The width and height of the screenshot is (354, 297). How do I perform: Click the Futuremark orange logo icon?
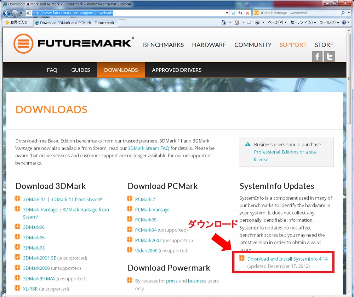coord(23,43)
